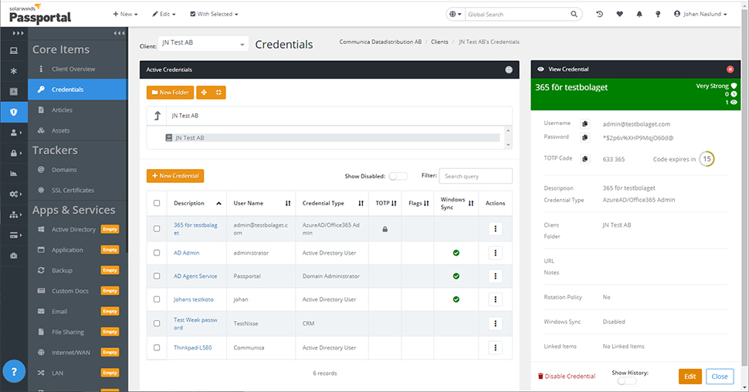Open the AD Agent Service credential link
The image size is (749, 392).
coord(195,276)
